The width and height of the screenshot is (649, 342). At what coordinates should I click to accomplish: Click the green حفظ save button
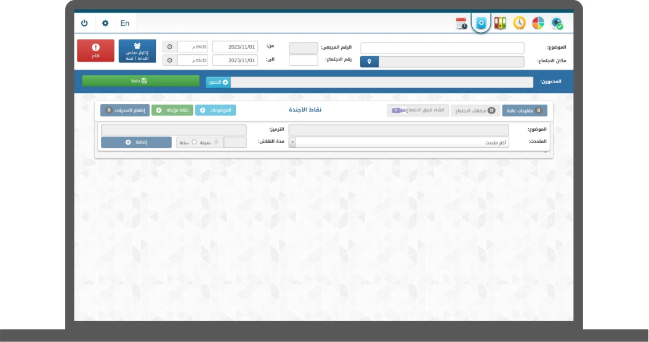[140, 81]
